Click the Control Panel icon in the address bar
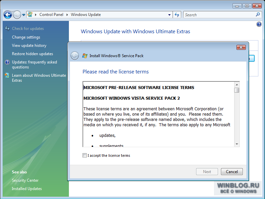This screenshot has height=199, width=265. [x=30, y=14]
